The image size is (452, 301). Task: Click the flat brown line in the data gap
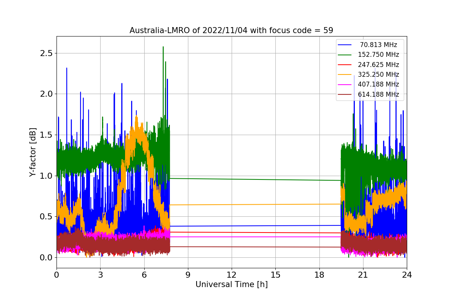[x=255, y=247]
